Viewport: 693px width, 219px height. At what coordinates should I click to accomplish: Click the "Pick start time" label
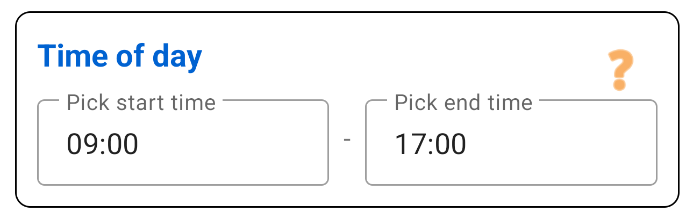tap(141, 103)
